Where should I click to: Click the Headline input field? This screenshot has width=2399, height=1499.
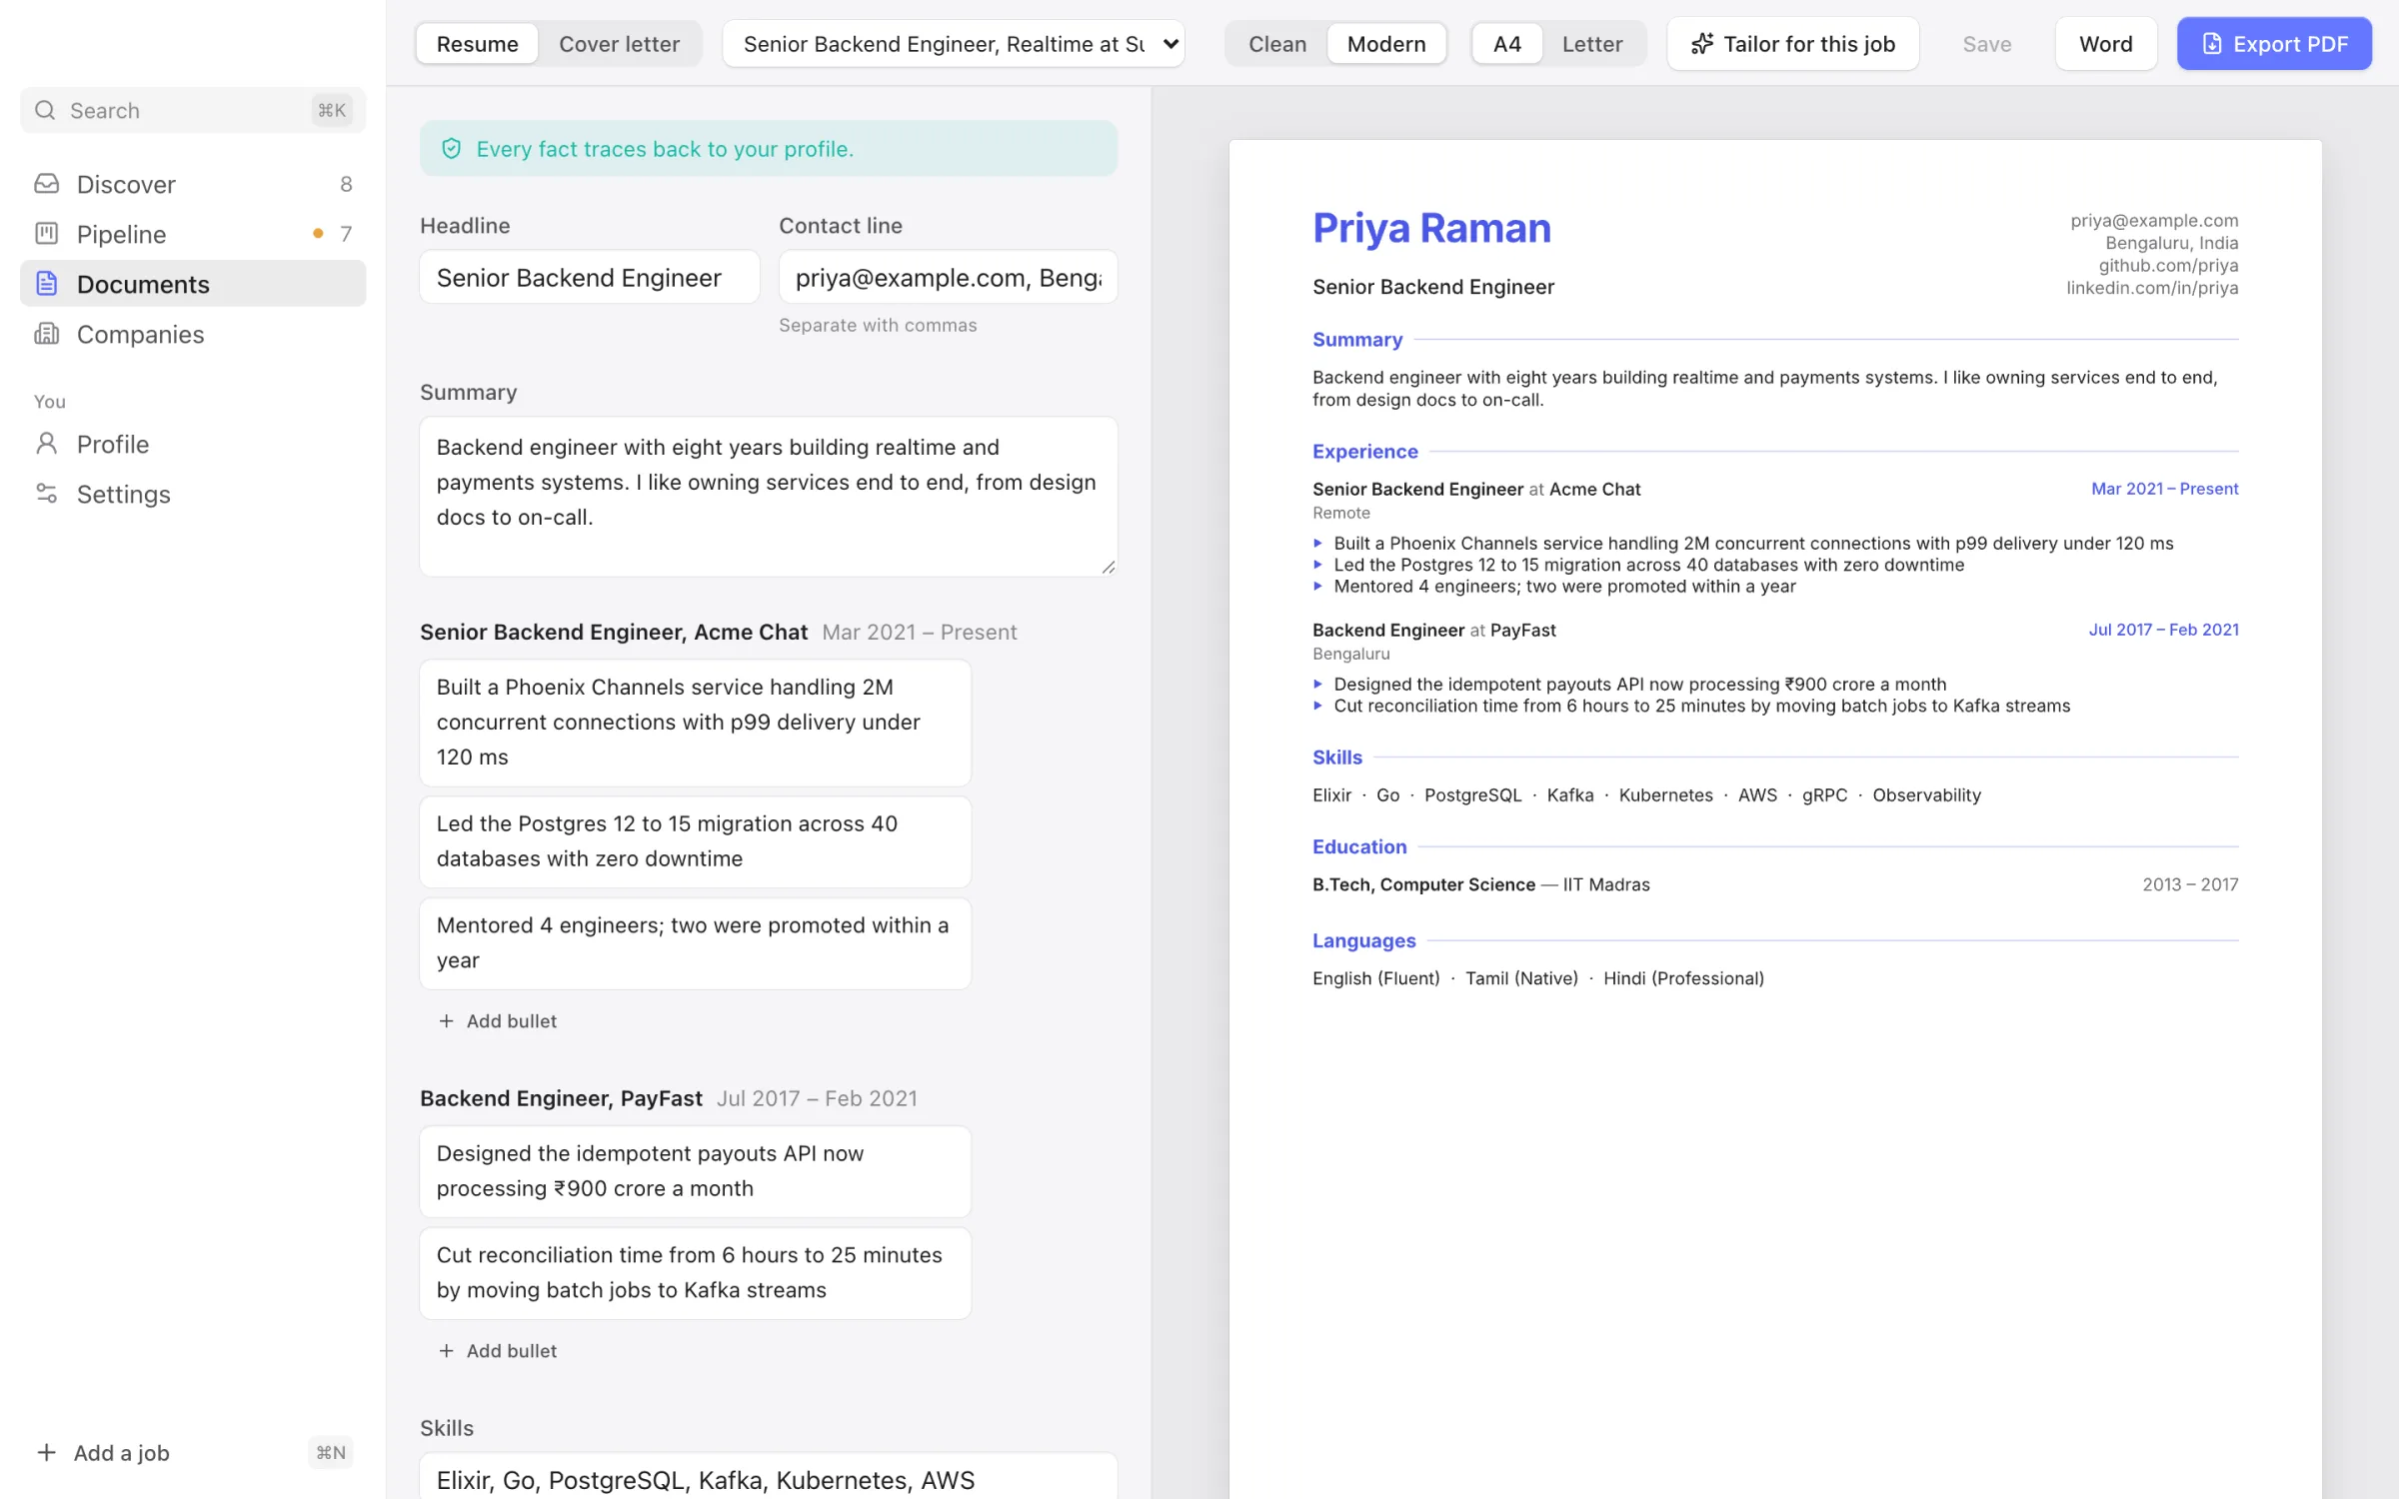point(590,277)
